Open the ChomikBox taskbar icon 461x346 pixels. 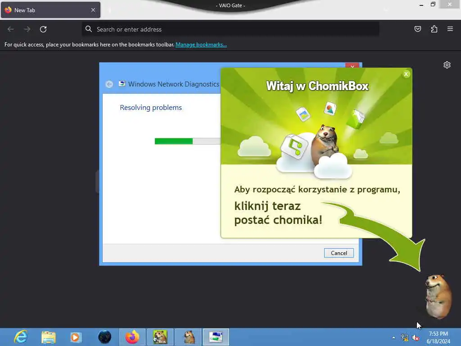click(x=160, y=337)
